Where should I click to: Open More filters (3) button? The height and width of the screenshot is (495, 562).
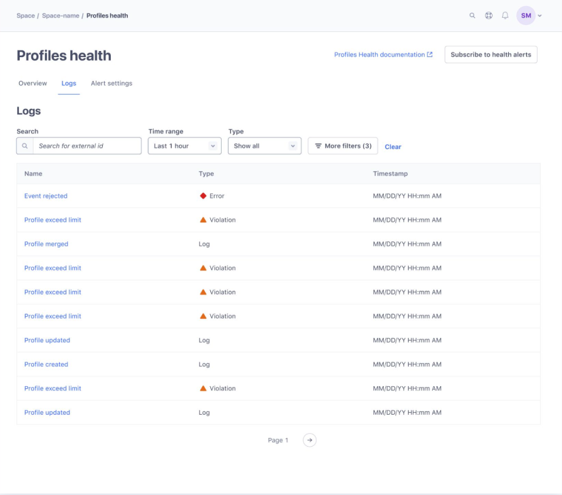click(x=343, y=146)
